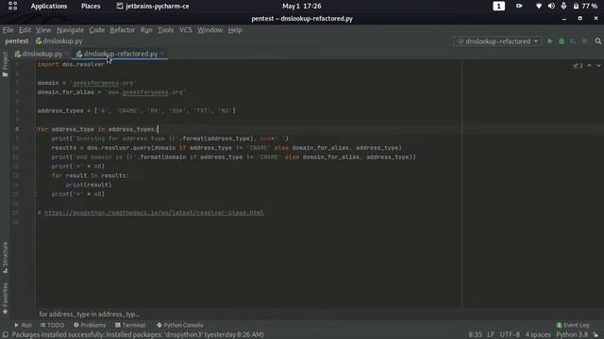
Task: Click Run with Coverage icon in toolbar
Action: pos(573,41)
